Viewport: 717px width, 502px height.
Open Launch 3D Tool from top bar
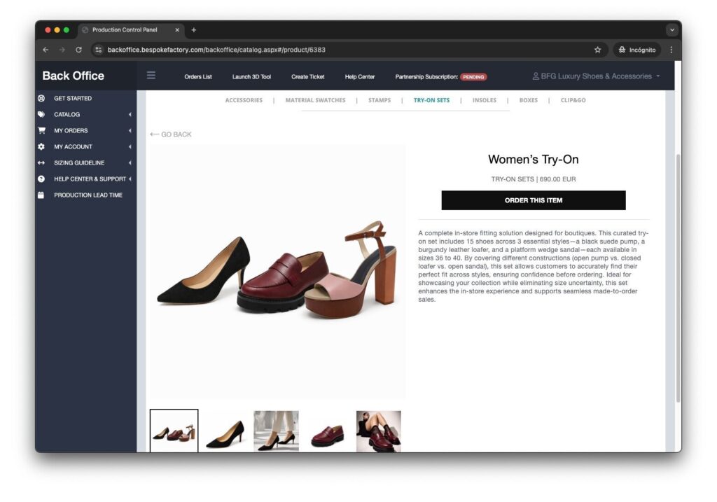coord(251,76)
